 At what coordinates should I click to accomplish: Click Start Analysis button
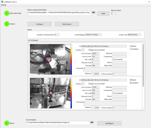[67, 24]
